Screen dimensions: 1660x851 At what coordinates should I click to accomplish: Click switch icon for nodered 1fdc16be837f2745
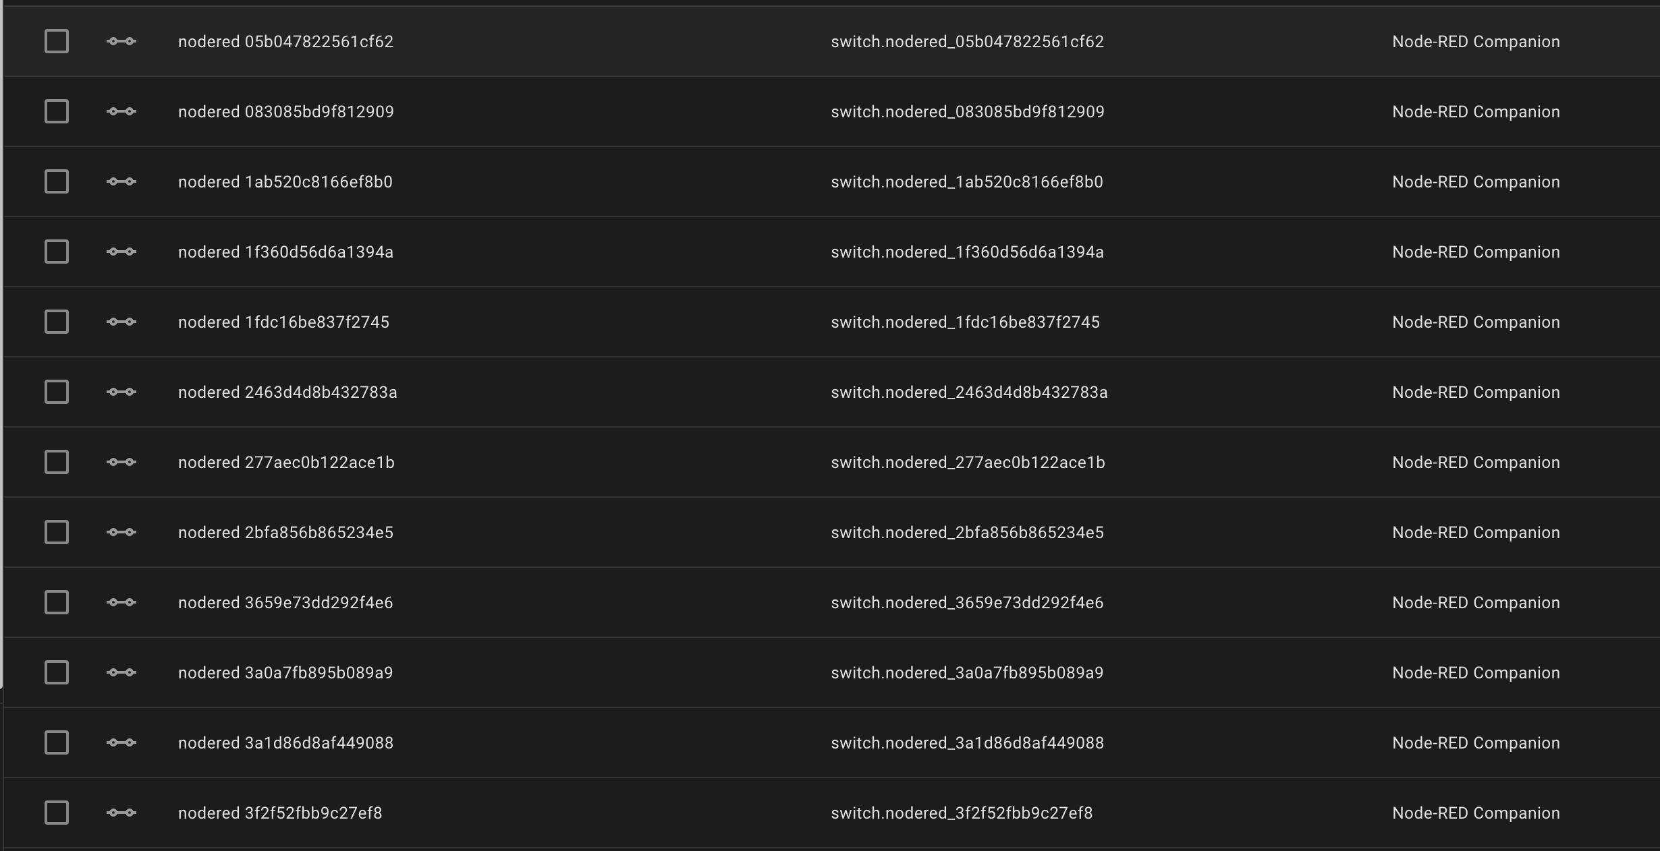[x=121, y=322]
